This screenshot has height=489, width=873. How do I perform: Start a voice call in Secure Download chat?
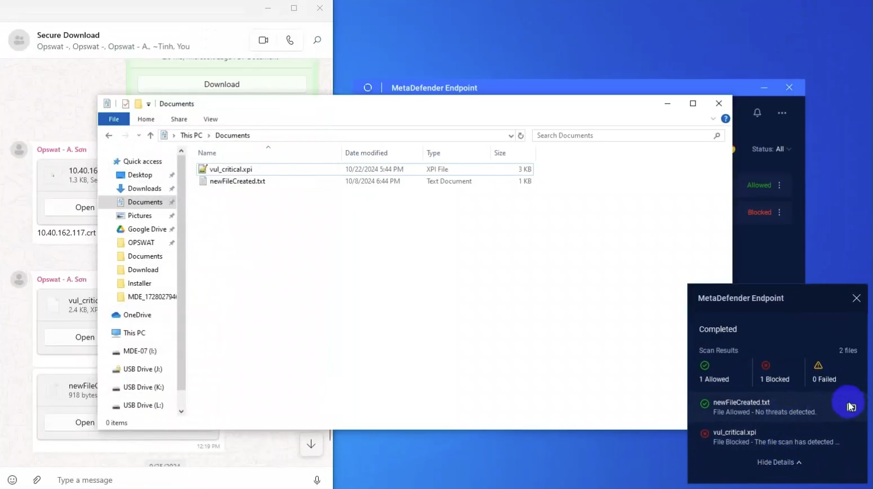coord(289,40)
